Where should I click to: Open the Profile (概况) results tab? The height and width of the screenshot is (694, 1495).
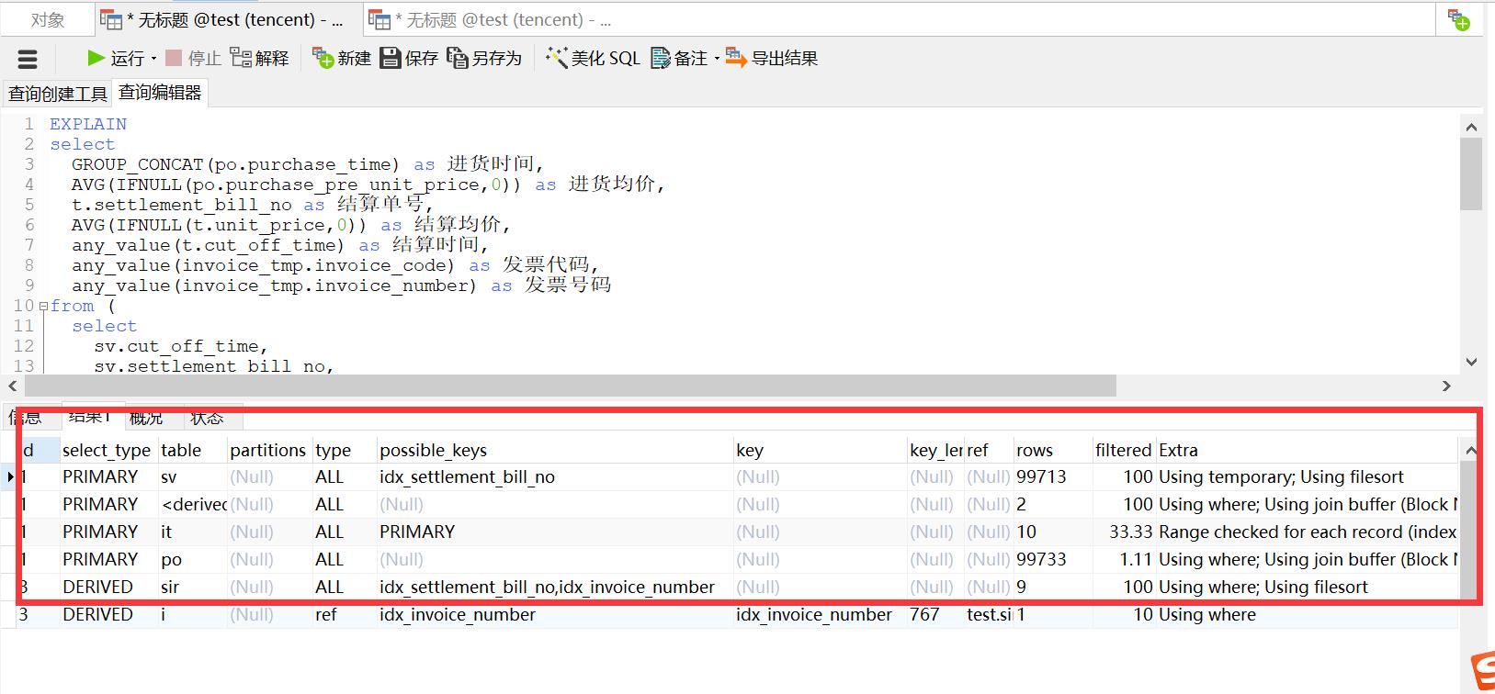[x=146, y=418]
